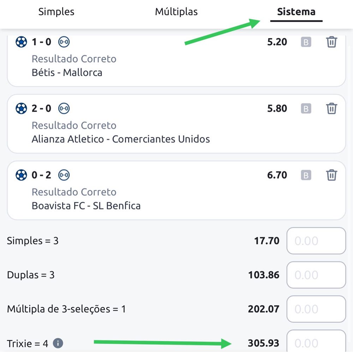Focus the Duplas stake input

point(316,275)
